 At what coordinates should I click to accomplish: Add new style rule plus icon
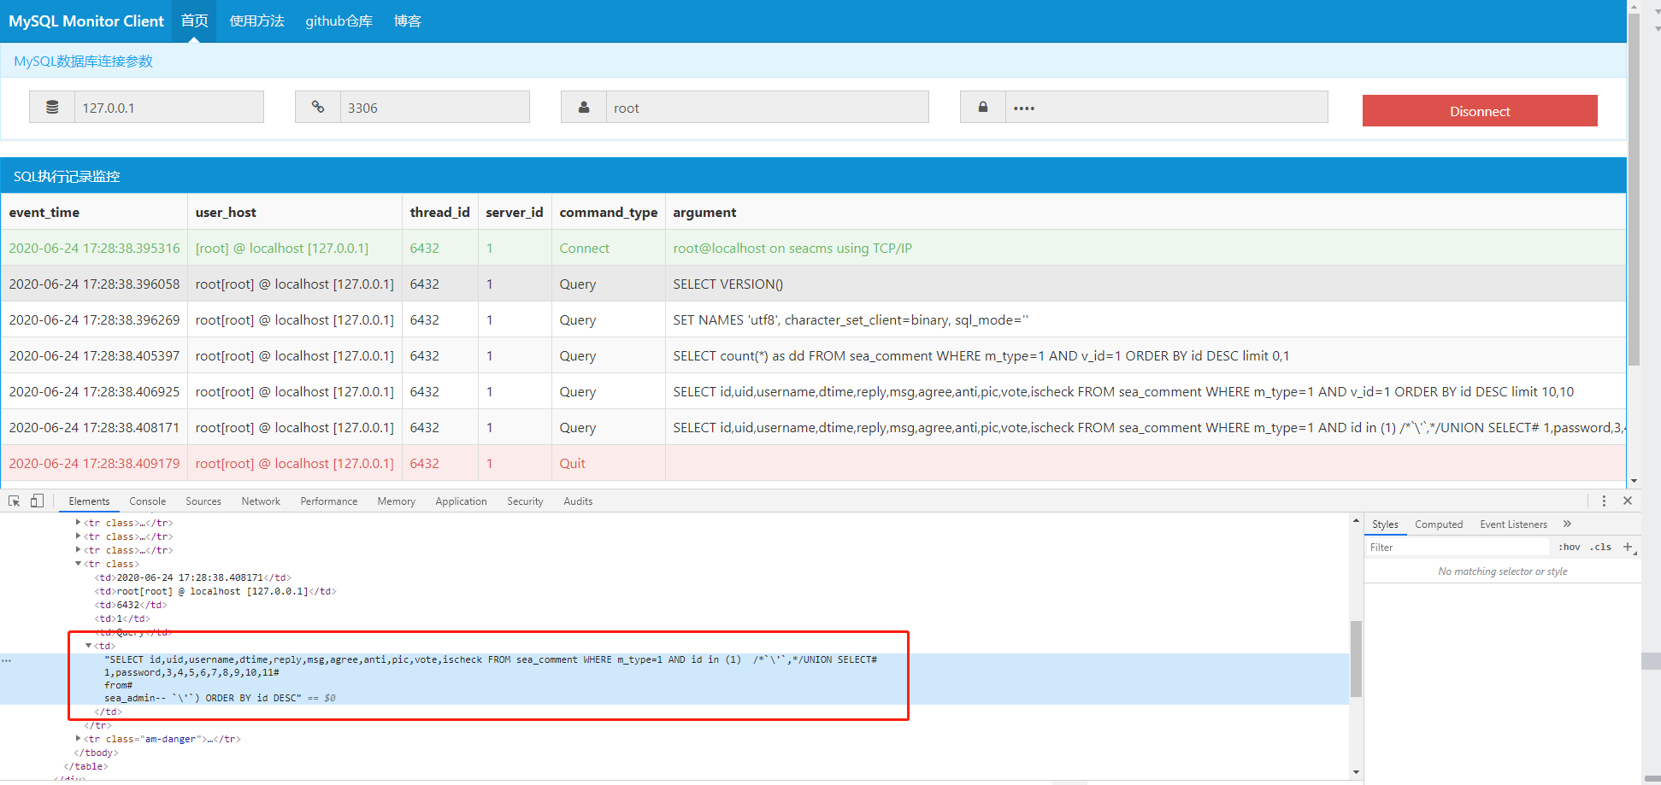1628,547
